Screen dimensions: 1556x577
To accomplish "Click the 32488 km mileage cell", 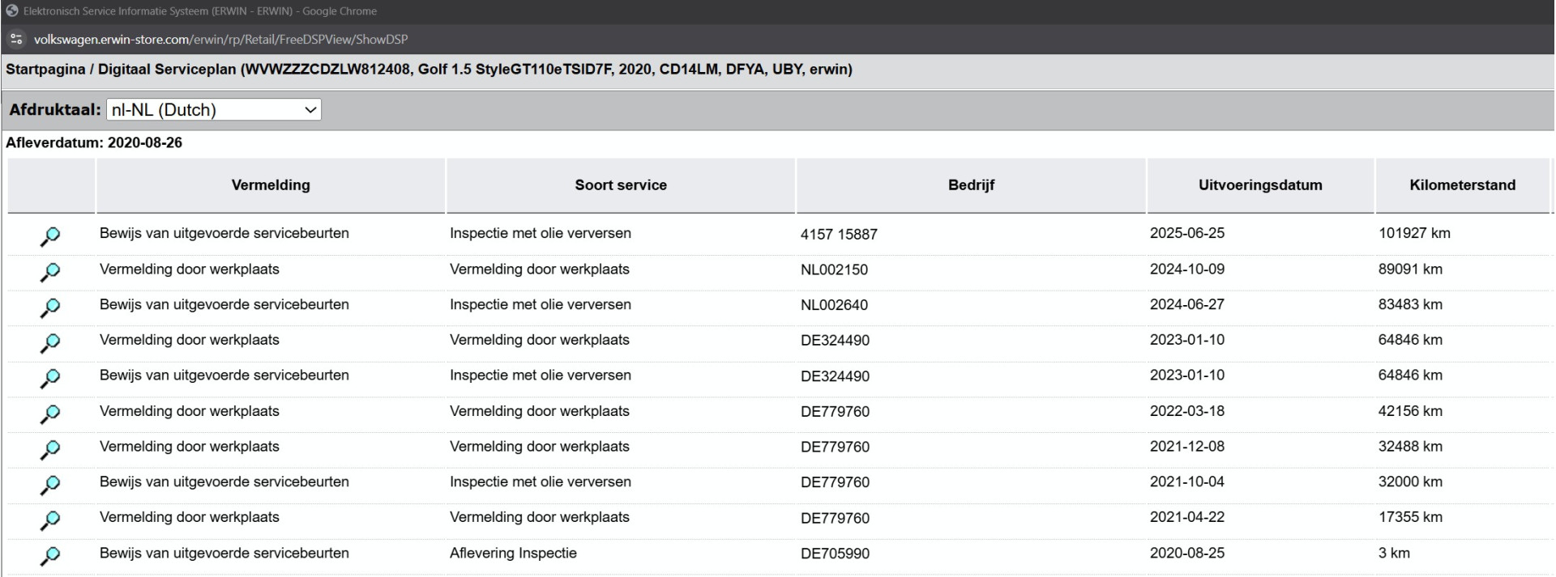I will (x=1410, y=447).
